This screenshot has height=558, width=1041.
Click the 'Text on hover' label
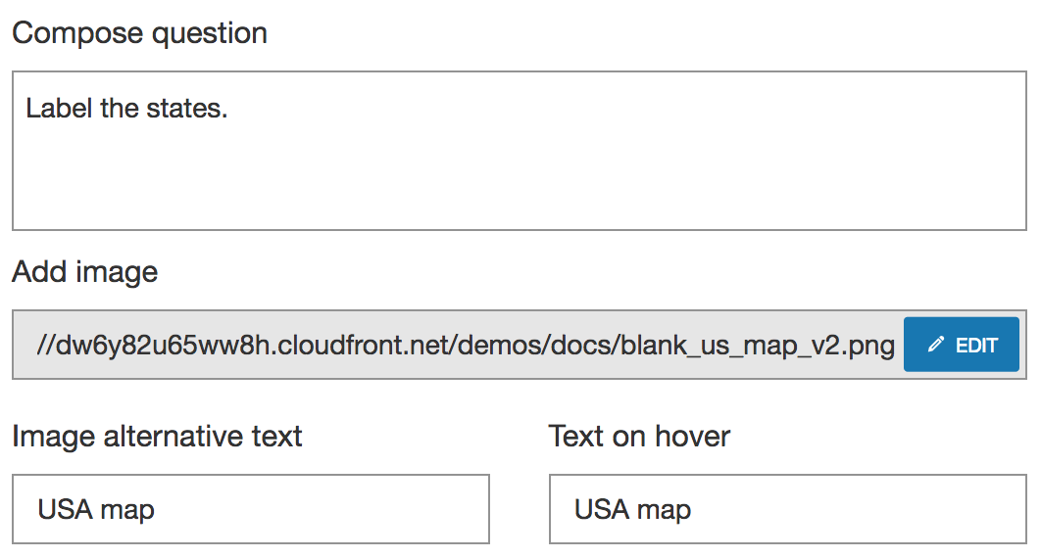click(639, 436)
